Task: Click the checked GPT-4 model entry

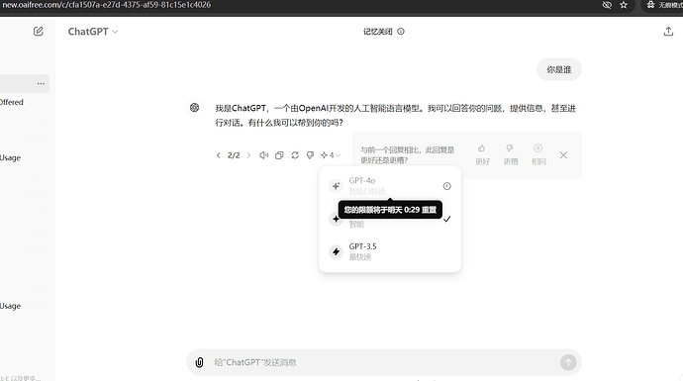Action: click(x=390, y=219)
